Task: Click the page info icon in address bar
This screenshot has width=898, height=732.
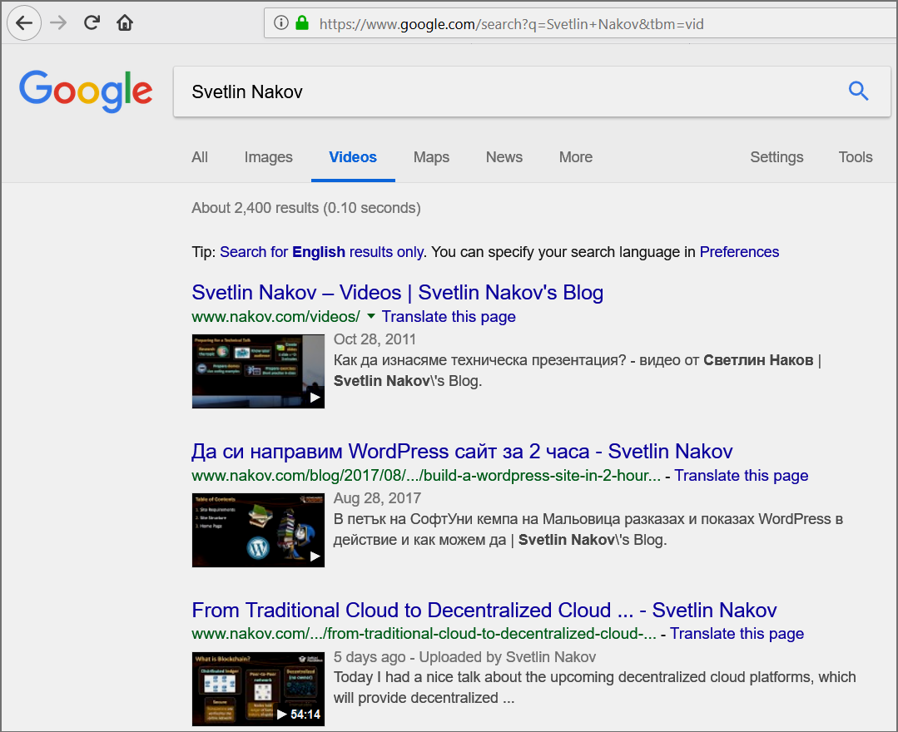Action: tap(280, 23)
